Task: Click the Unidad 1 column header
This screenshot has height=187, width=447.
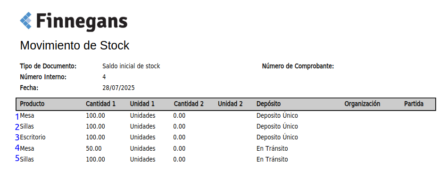Action: (x=142, y=104)
